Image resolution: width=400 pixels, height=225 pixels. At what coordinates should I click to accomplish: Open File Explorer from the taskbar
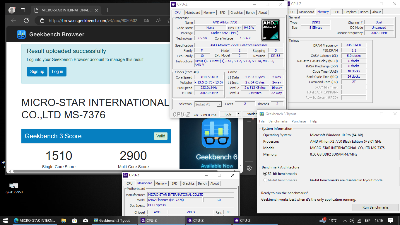click(64, 221)
